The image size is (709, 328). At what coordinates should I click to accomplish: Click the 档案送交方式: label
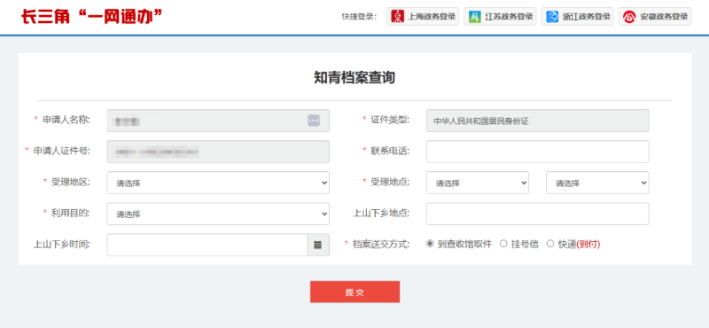[381, 245]
